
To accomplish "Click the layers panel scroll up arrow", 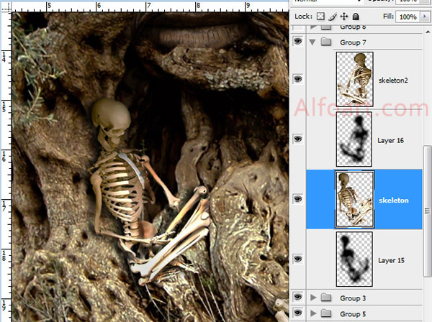I will point(428,32).
